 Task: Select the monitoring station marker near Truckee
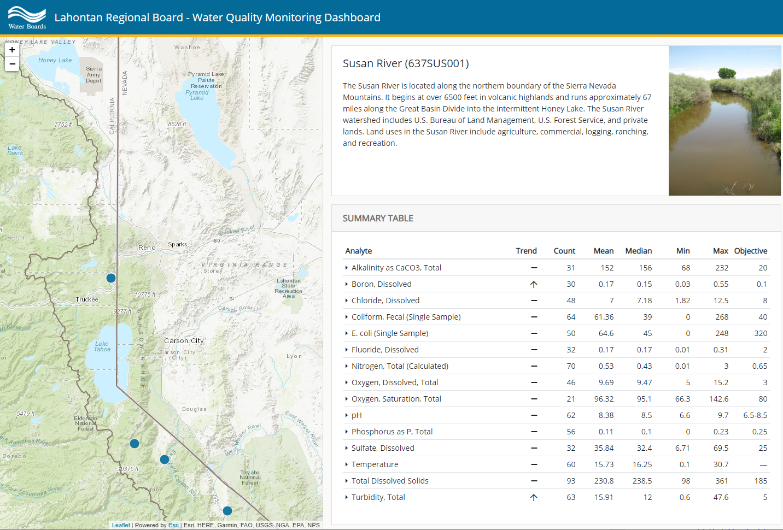click(x=111, y=278)
